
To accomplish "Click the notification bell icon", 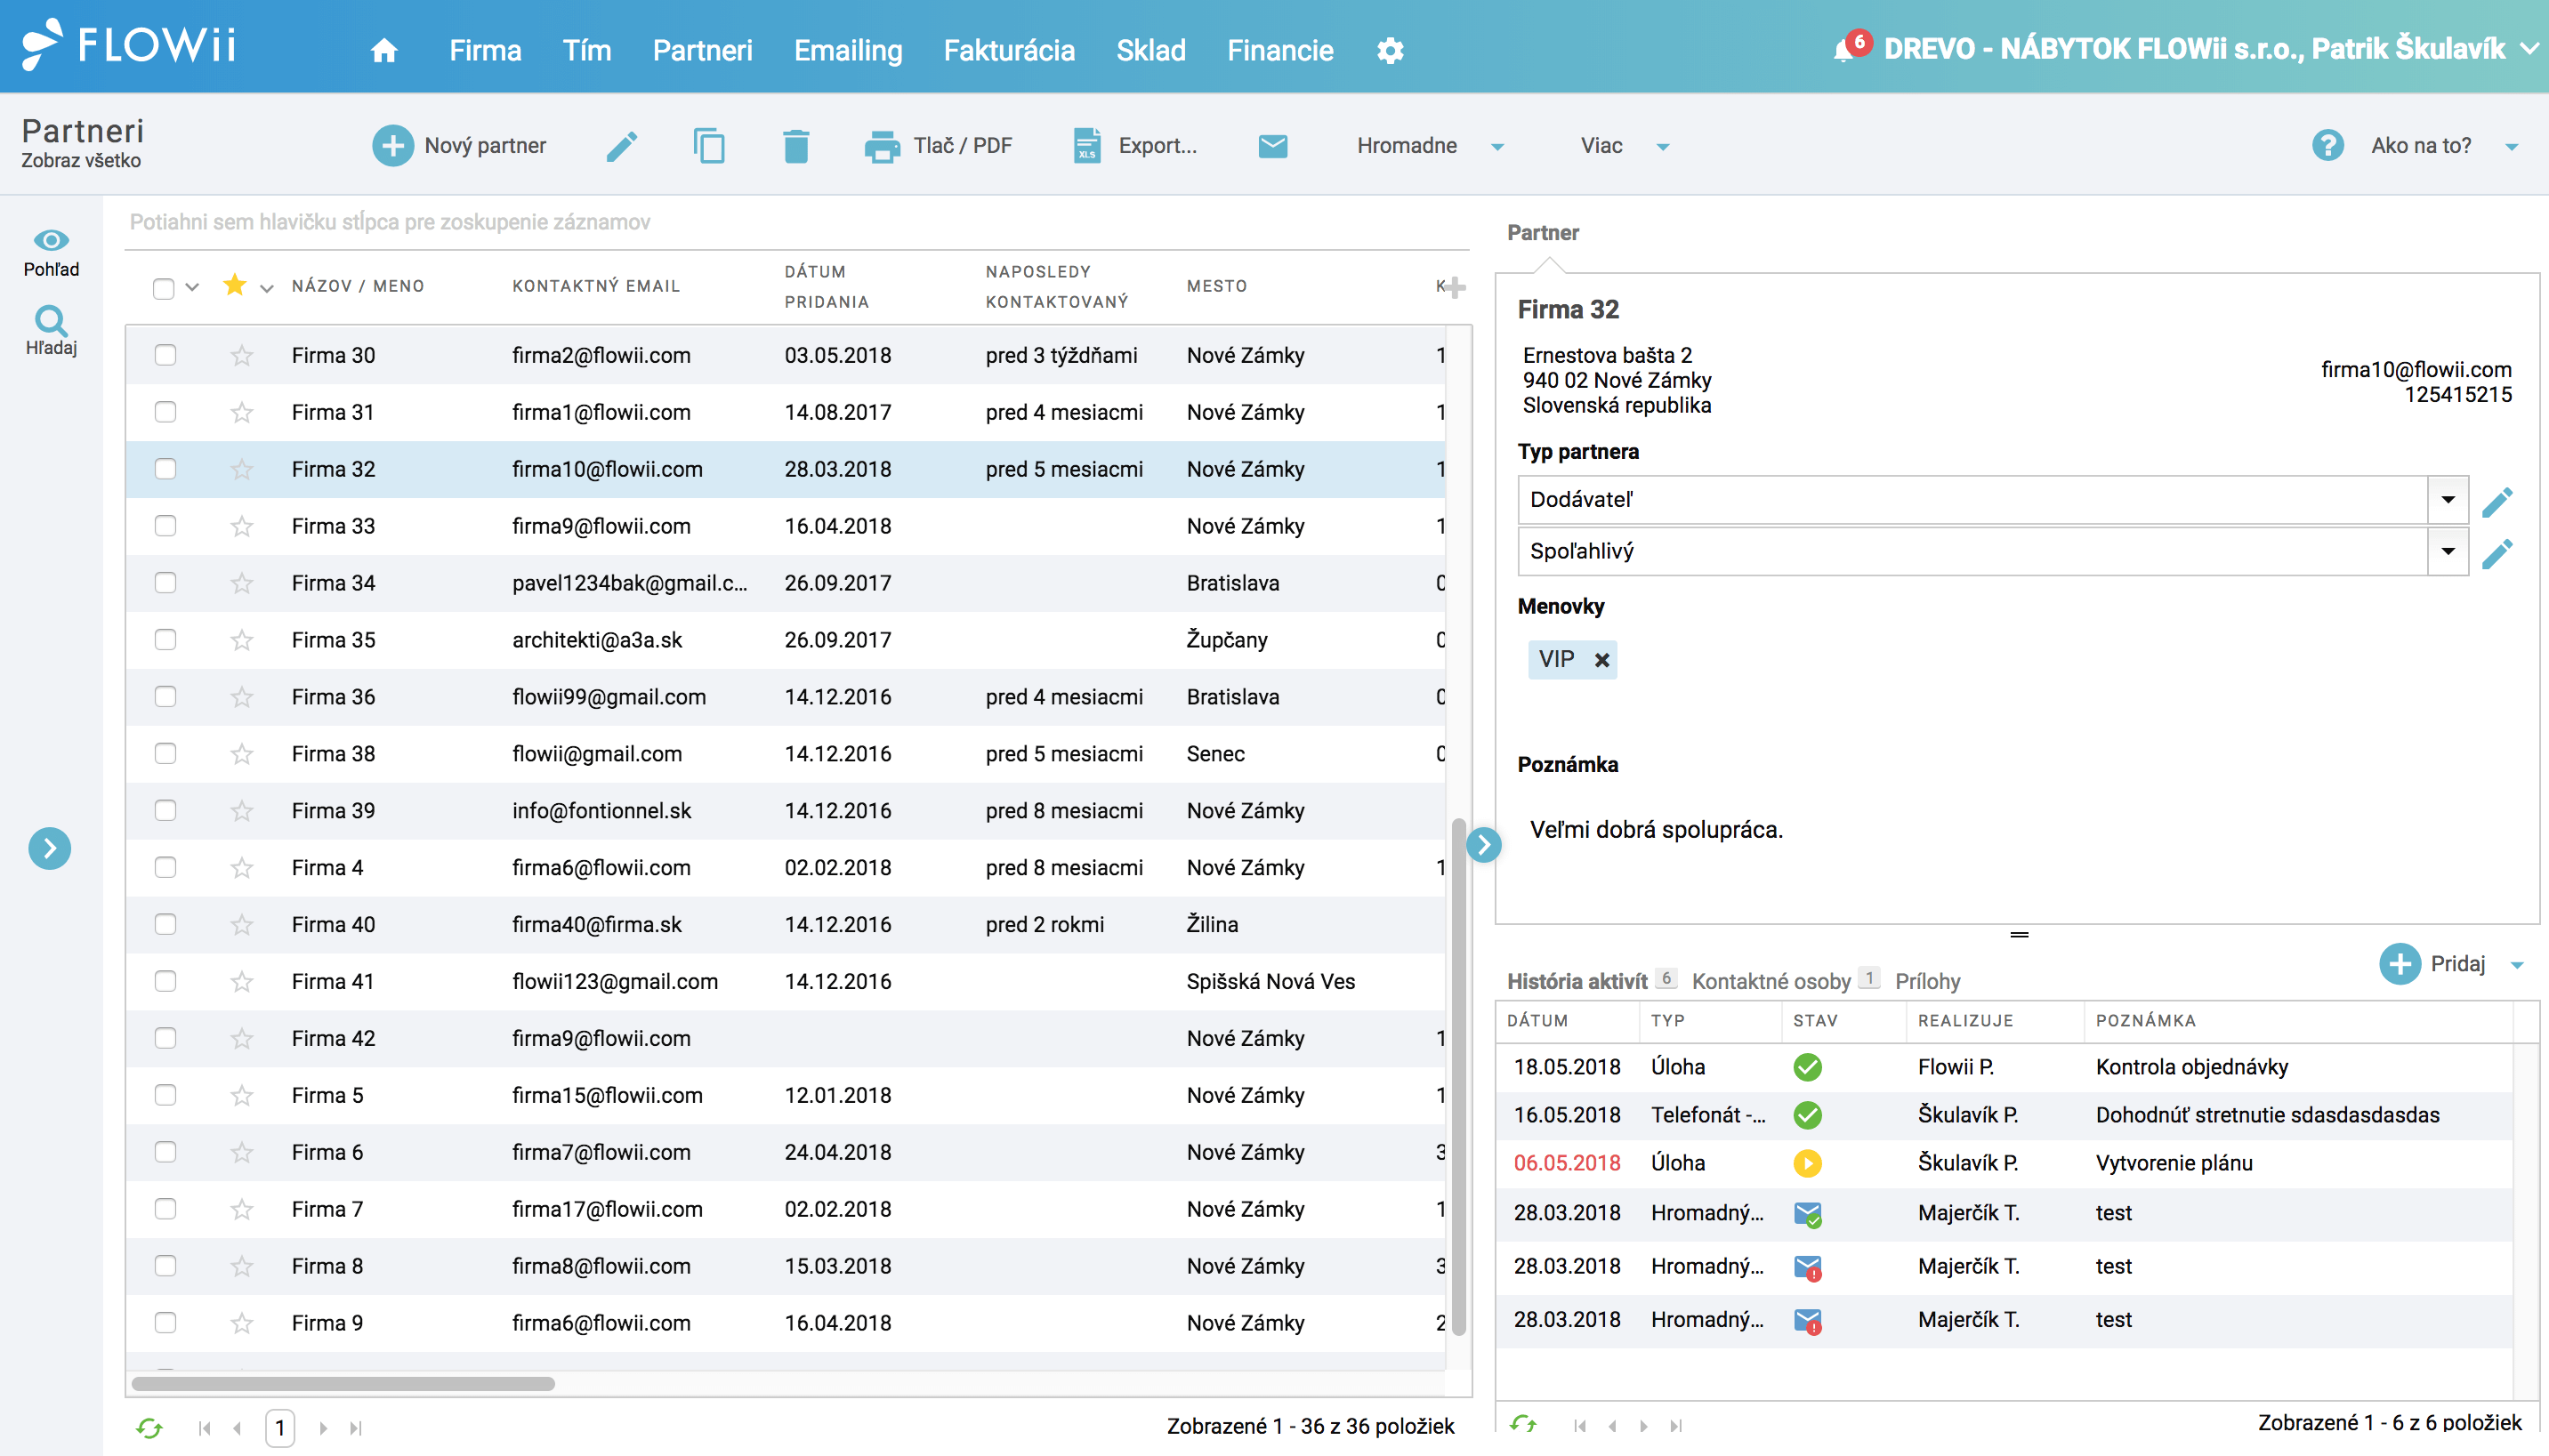I will click(1843, 49).
